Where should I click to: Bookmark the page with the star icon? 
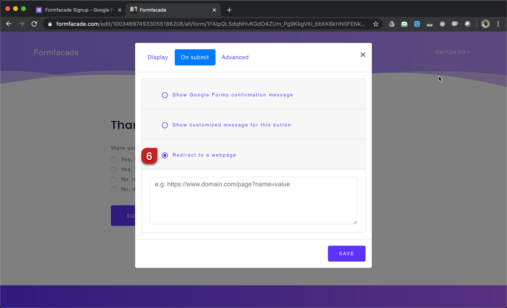(375, 24)
